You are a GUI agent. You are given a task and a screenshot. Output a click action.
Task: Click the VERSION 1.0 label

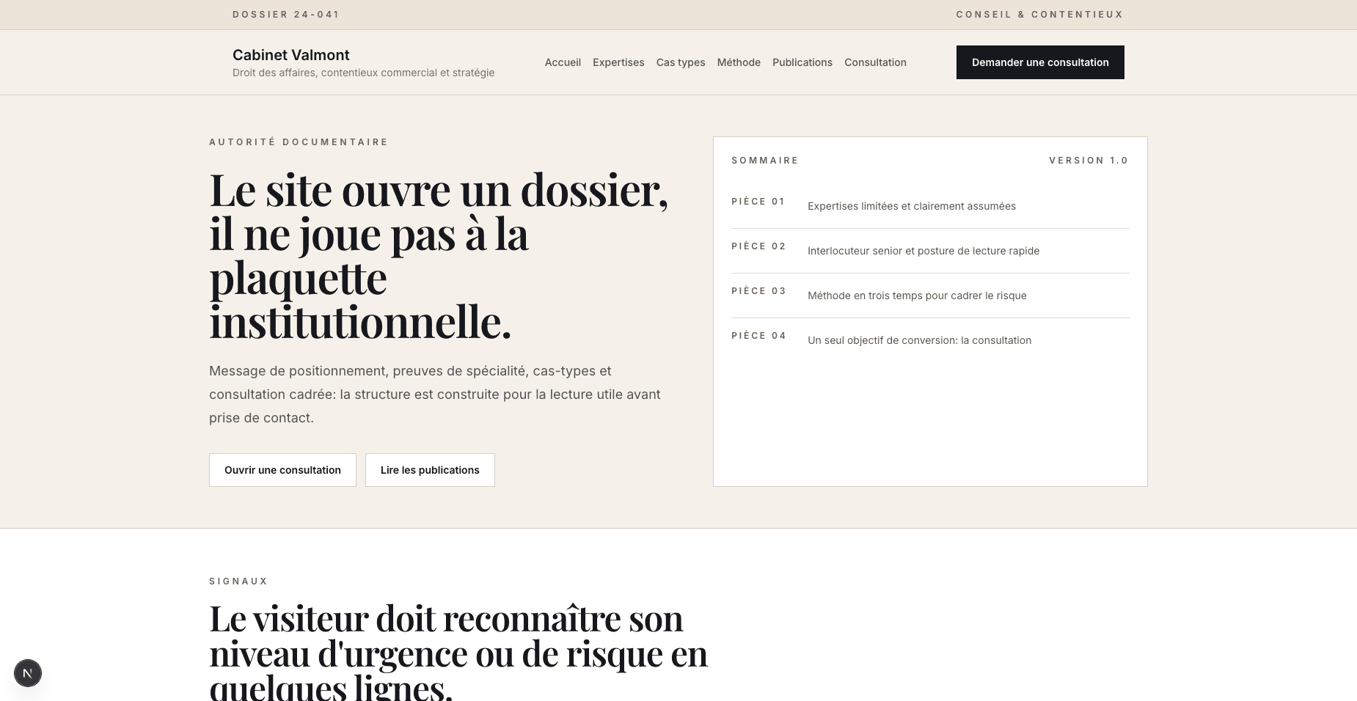pyautogui.click(x=1090, y=160)
